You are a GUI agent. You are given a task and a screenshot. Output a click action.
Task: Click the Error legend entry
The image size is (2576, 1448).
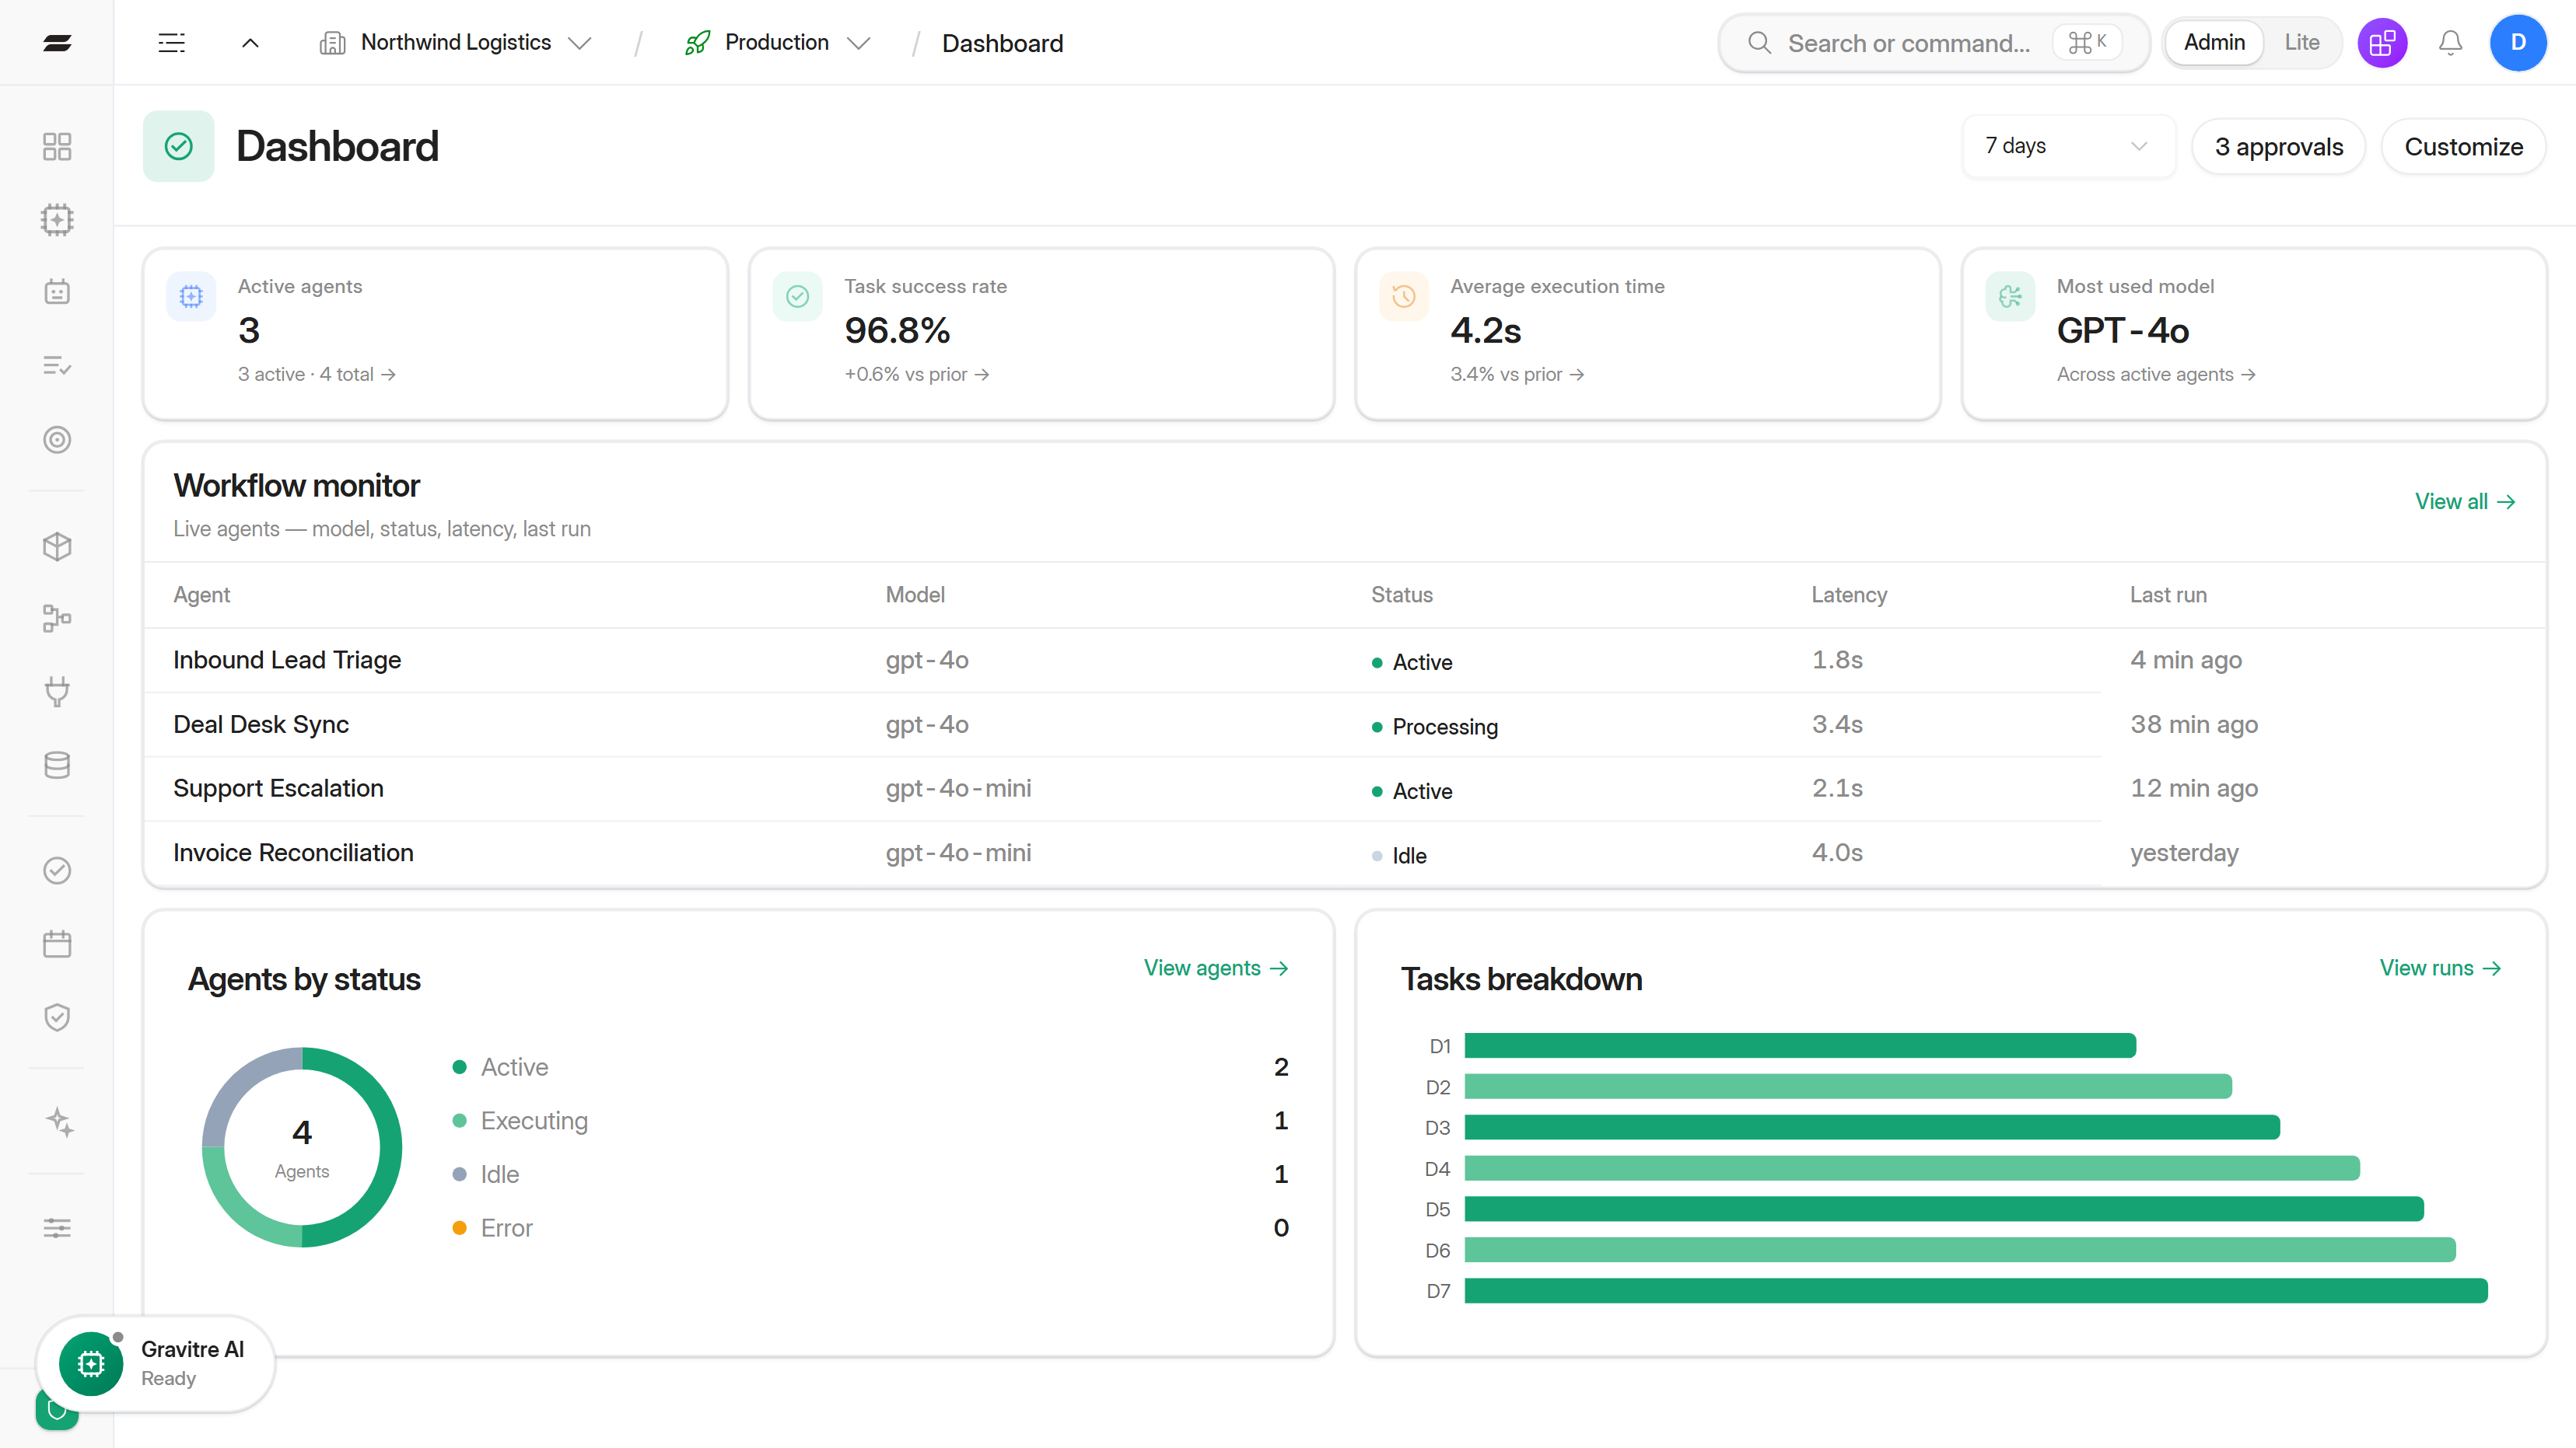pos(870,1228)
